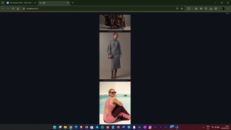Open Spotify from the taskbar
Screen dimensions: 231x130
click(102, 127)
